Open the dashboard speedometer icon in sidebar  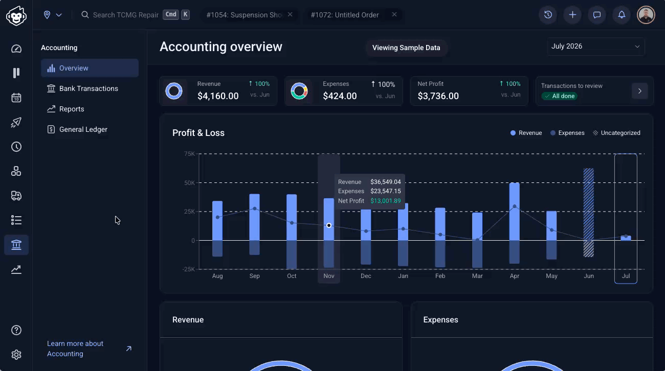16,49
